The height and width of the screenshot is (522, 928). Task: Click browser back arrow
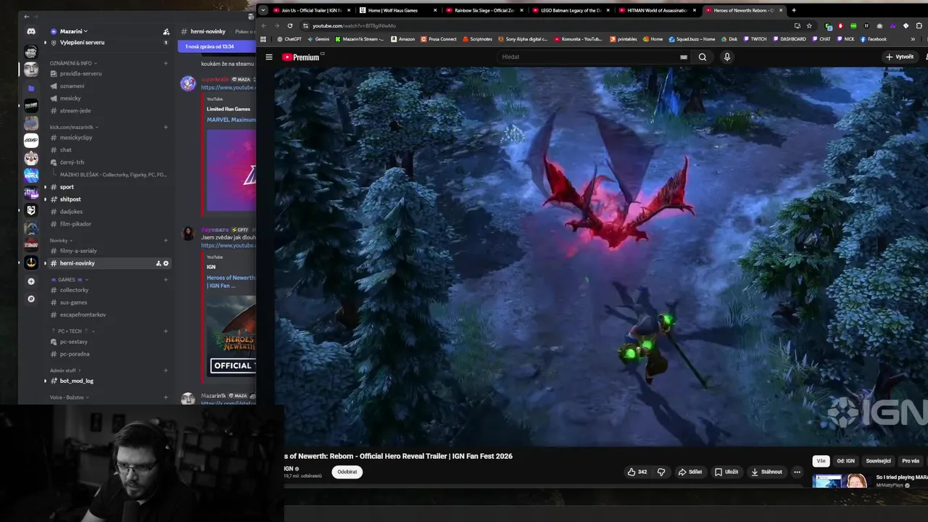pyautogui.click(x=264, y=25)
